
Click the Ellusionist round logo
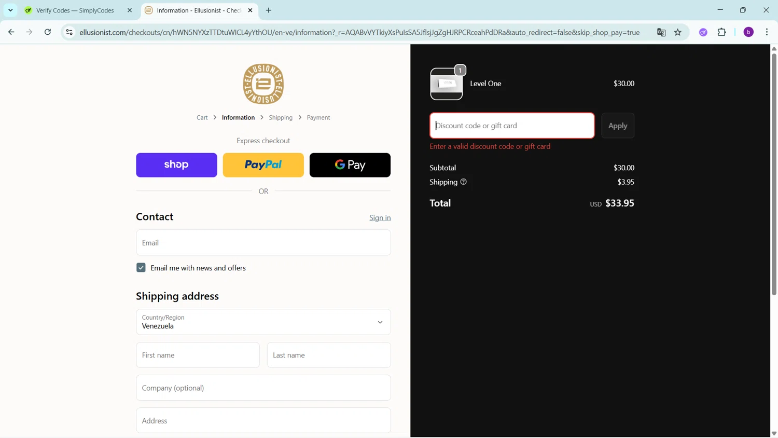coord(263,84)
